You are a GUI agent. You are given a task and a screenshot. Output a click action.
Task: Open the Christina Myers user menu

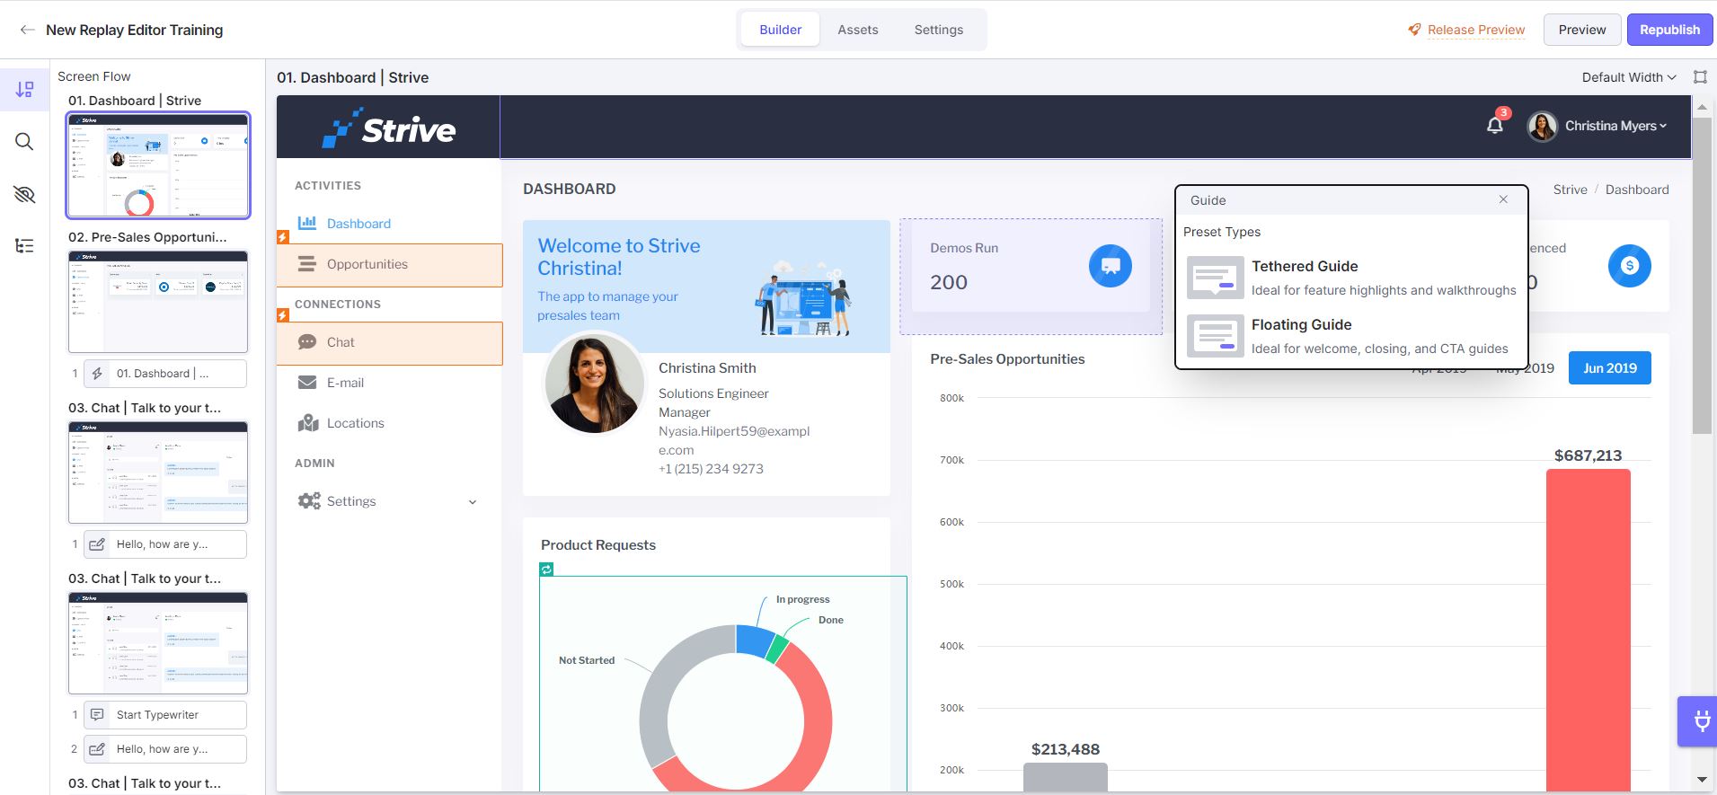point(1615,126)
